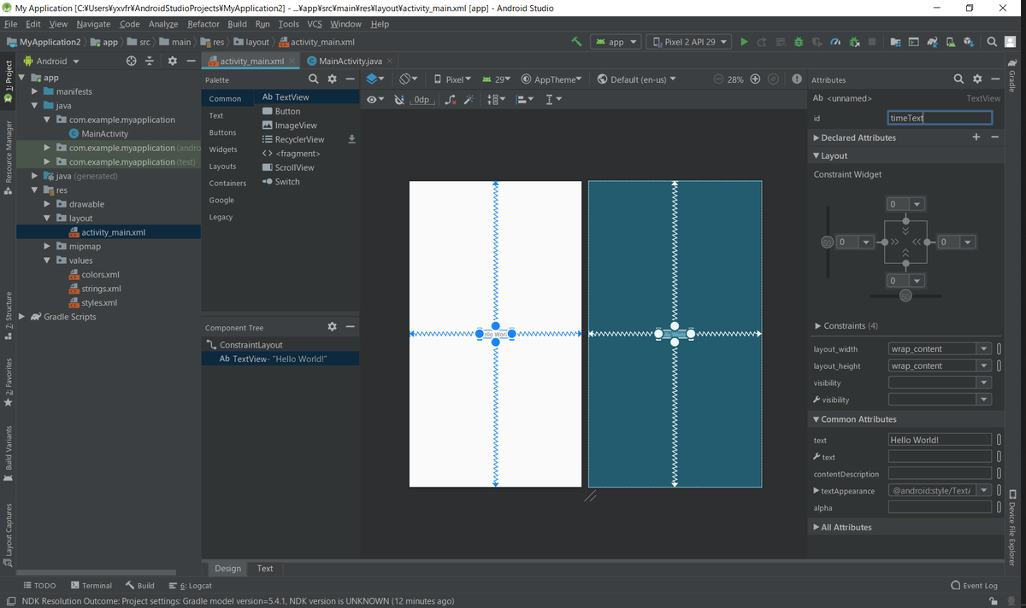Toggle autoconnect magnet icon
1026x608 pixels.
tap(399, 100)
